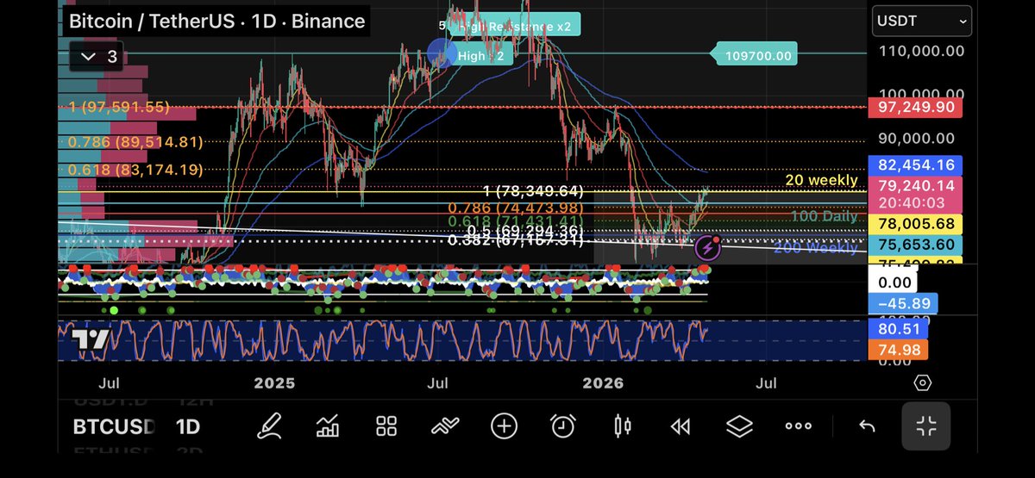This screenshot has width=1035, height=478.
Task: Click the 80.51 stochastic value label
Action: [x=898, y=328]
